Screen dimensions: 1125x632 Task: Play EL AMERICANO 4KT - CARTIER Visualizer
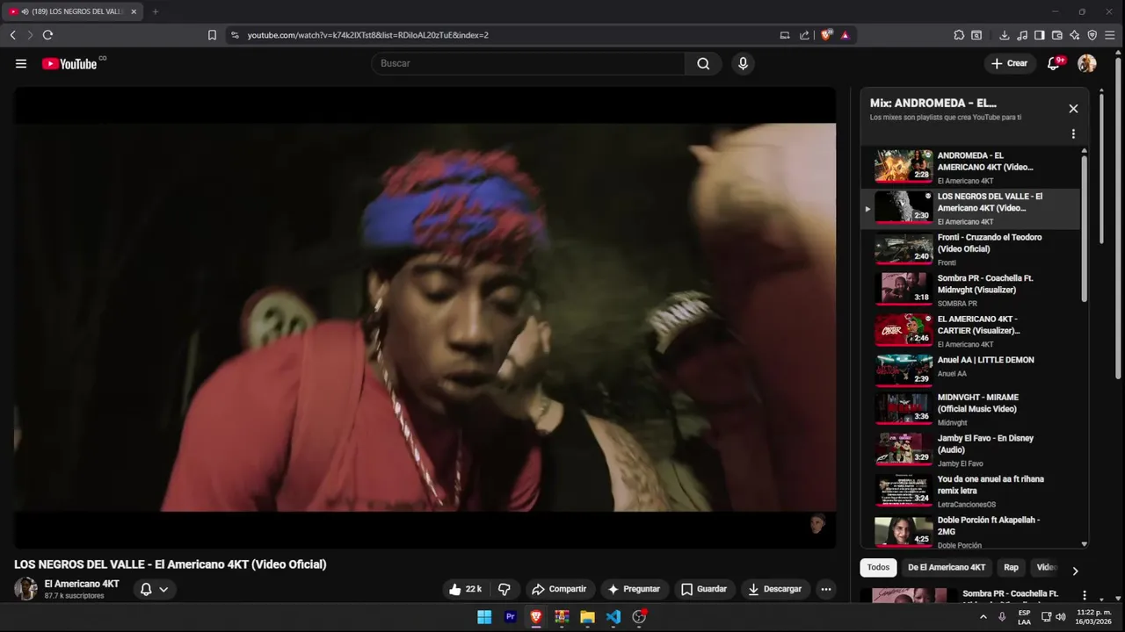(x=969, y=331)
